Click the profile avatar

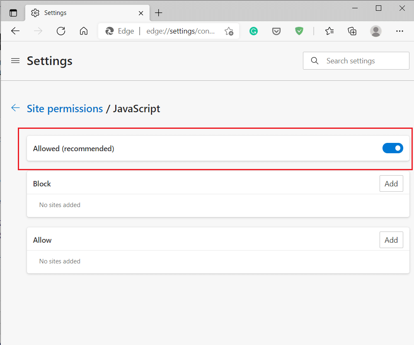click(375, 31)
